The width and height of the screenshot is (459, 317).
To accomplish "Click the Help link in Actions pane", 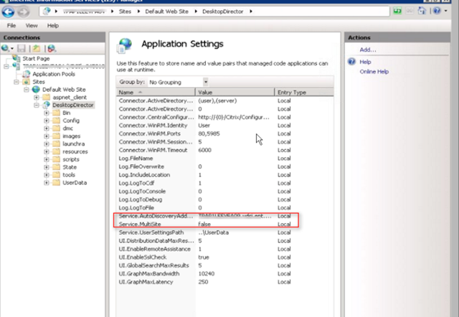I will point(365,62).
